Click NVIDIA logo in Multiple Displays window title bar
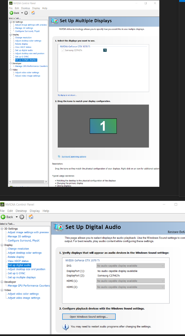185x336 pixels. (x=11, y=3)
